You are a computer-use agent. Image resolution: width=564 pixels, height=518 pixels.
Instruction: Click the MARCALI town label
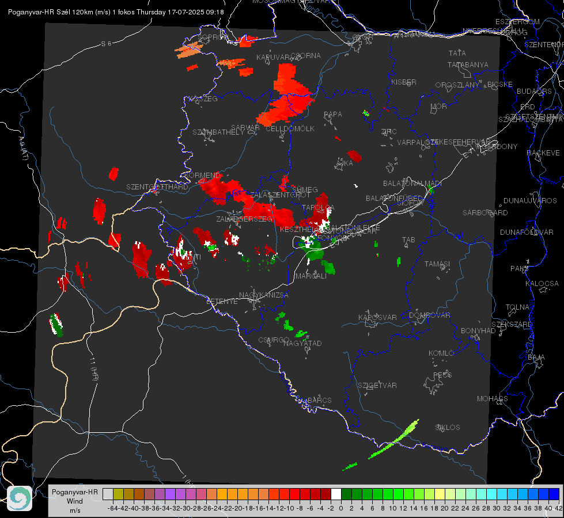pyautogui.click(x=311, y=276)
